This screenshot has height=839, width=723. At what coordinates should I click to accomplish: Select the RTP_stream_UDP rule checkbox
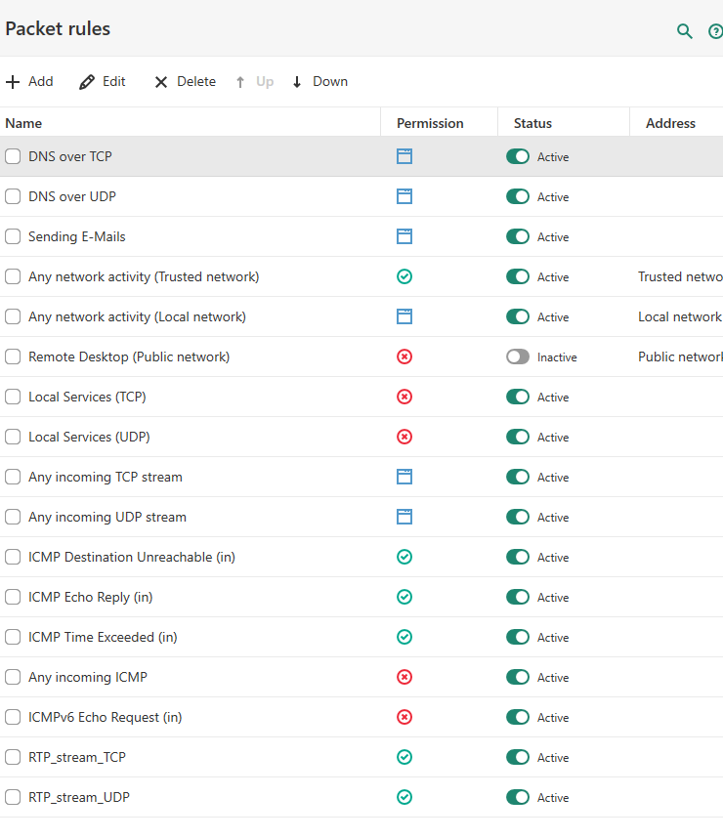point(13,797)
